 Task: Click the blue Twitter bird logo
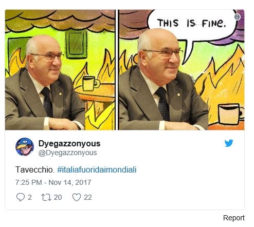tap(229, 143)
